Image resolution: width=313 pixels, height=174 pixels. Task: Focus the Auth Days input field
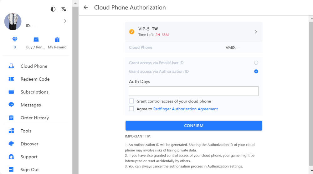pyautogui.click(x=194, y=91)
